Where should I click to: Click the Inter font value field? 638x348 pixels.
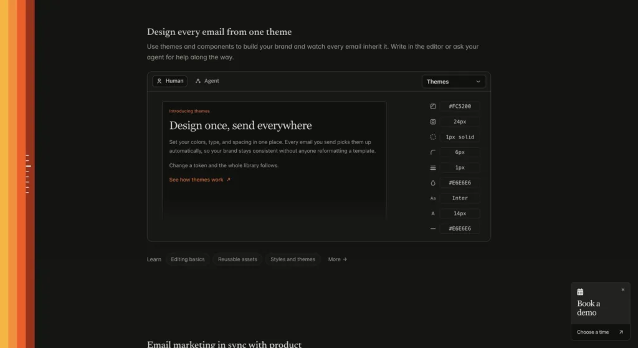coord(460,198)
